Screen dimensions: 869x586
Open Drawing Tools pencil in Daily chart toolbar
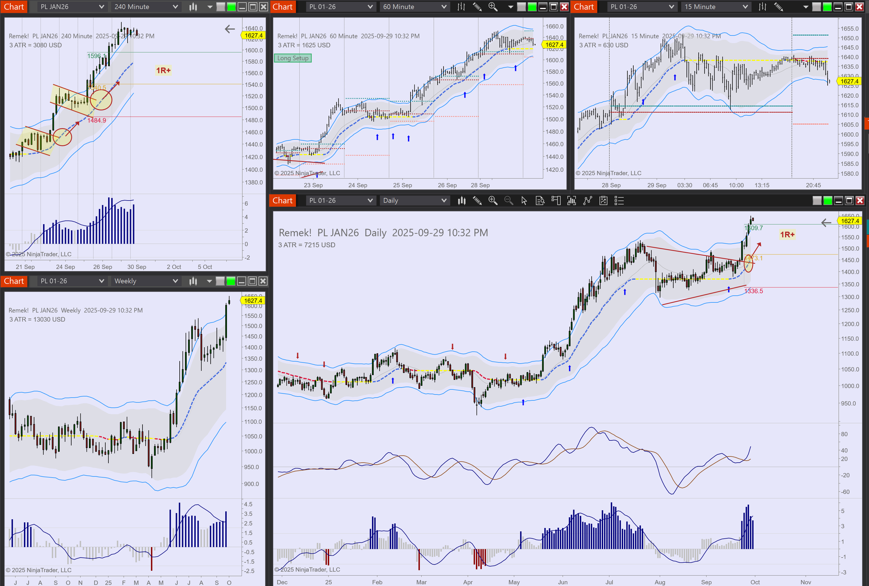pyautogui.click(x=477, y=201)
